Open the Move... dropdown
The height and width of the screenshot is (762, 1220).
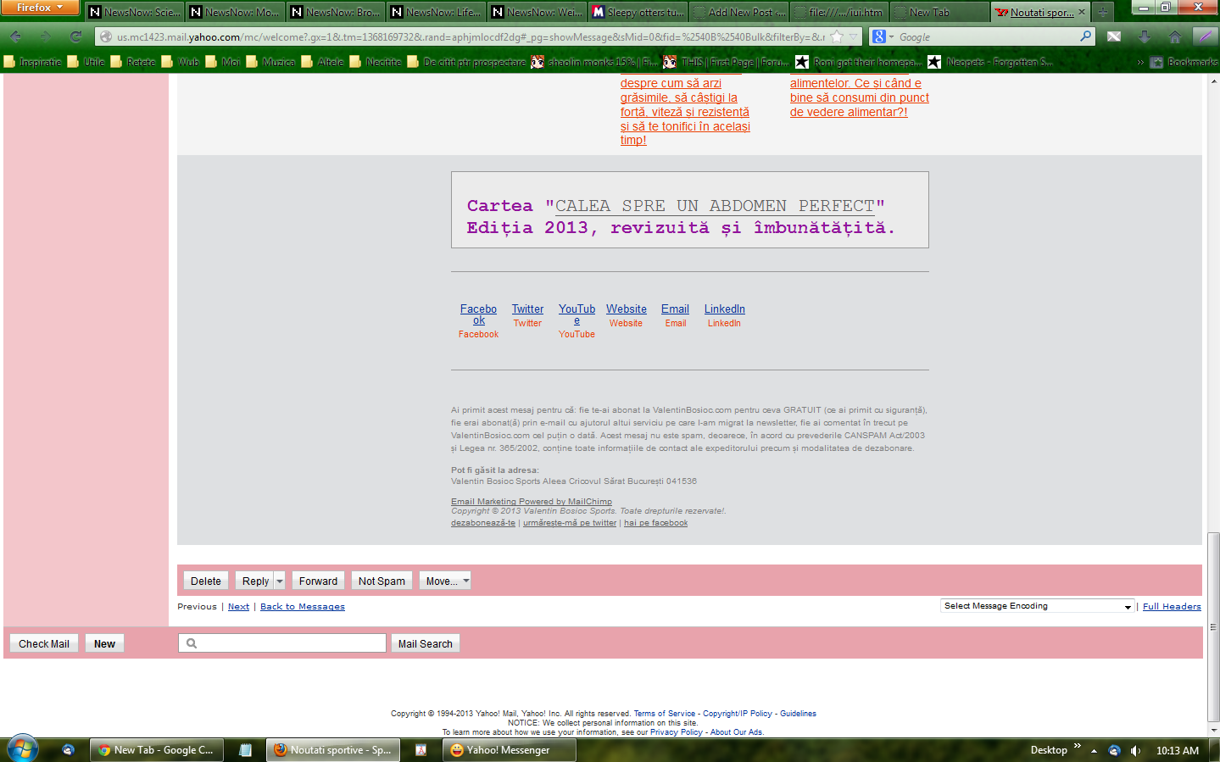pos(447,581)
